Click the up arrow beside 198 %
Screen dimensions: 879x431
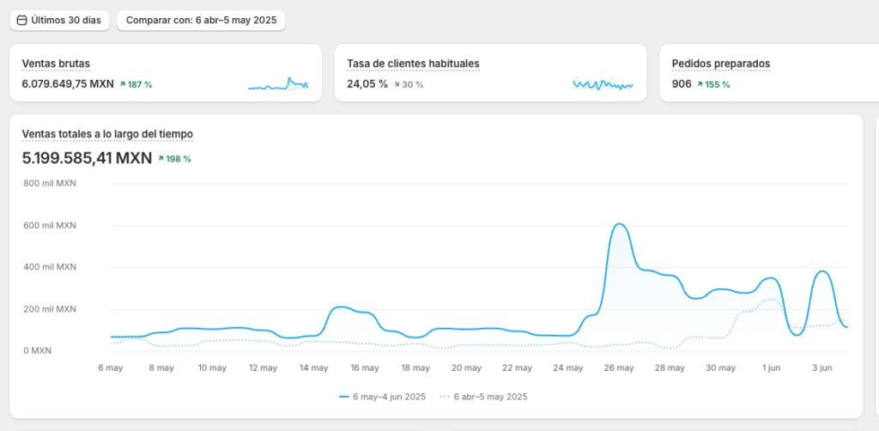pos(161,159)
